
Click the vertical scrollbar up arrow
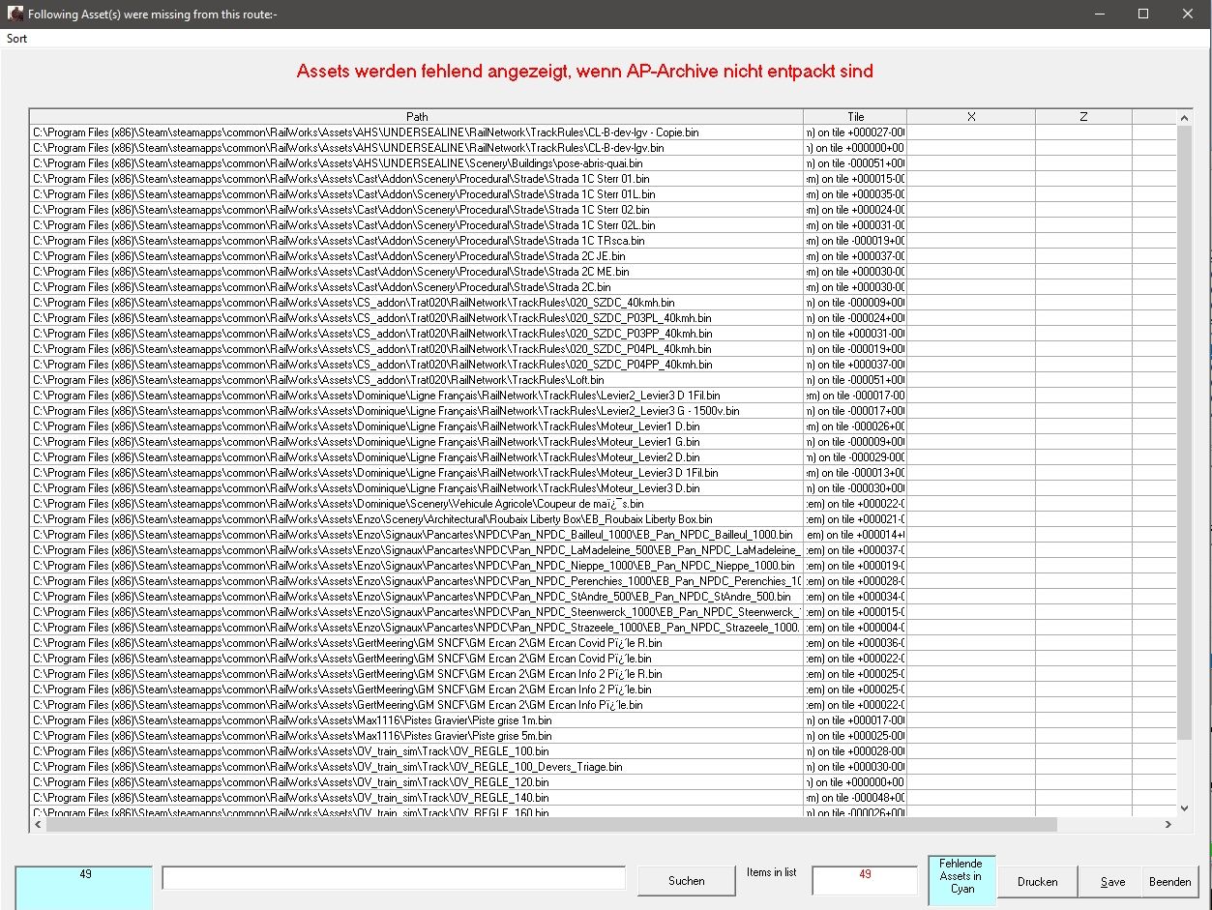[1184, 118]
